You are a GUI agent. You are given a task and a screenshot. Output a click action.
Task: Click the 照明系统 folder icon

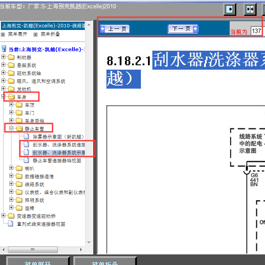(19, 200)
